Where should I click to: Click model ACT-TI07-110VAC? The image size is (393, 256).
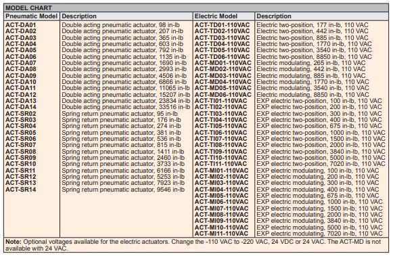pos(221,139)
